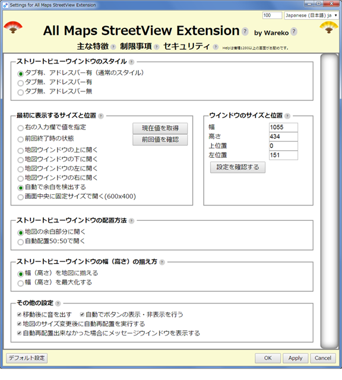Click the 前回値を確認 button
The width and height of the screenshot is (342, 380).
(x=160, y=140)
